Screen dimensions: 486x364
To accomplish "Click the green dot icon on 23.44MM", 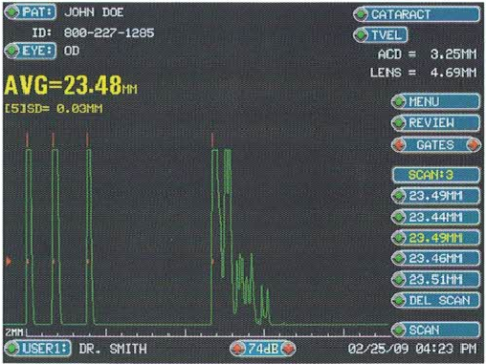I will coord(399,218).
